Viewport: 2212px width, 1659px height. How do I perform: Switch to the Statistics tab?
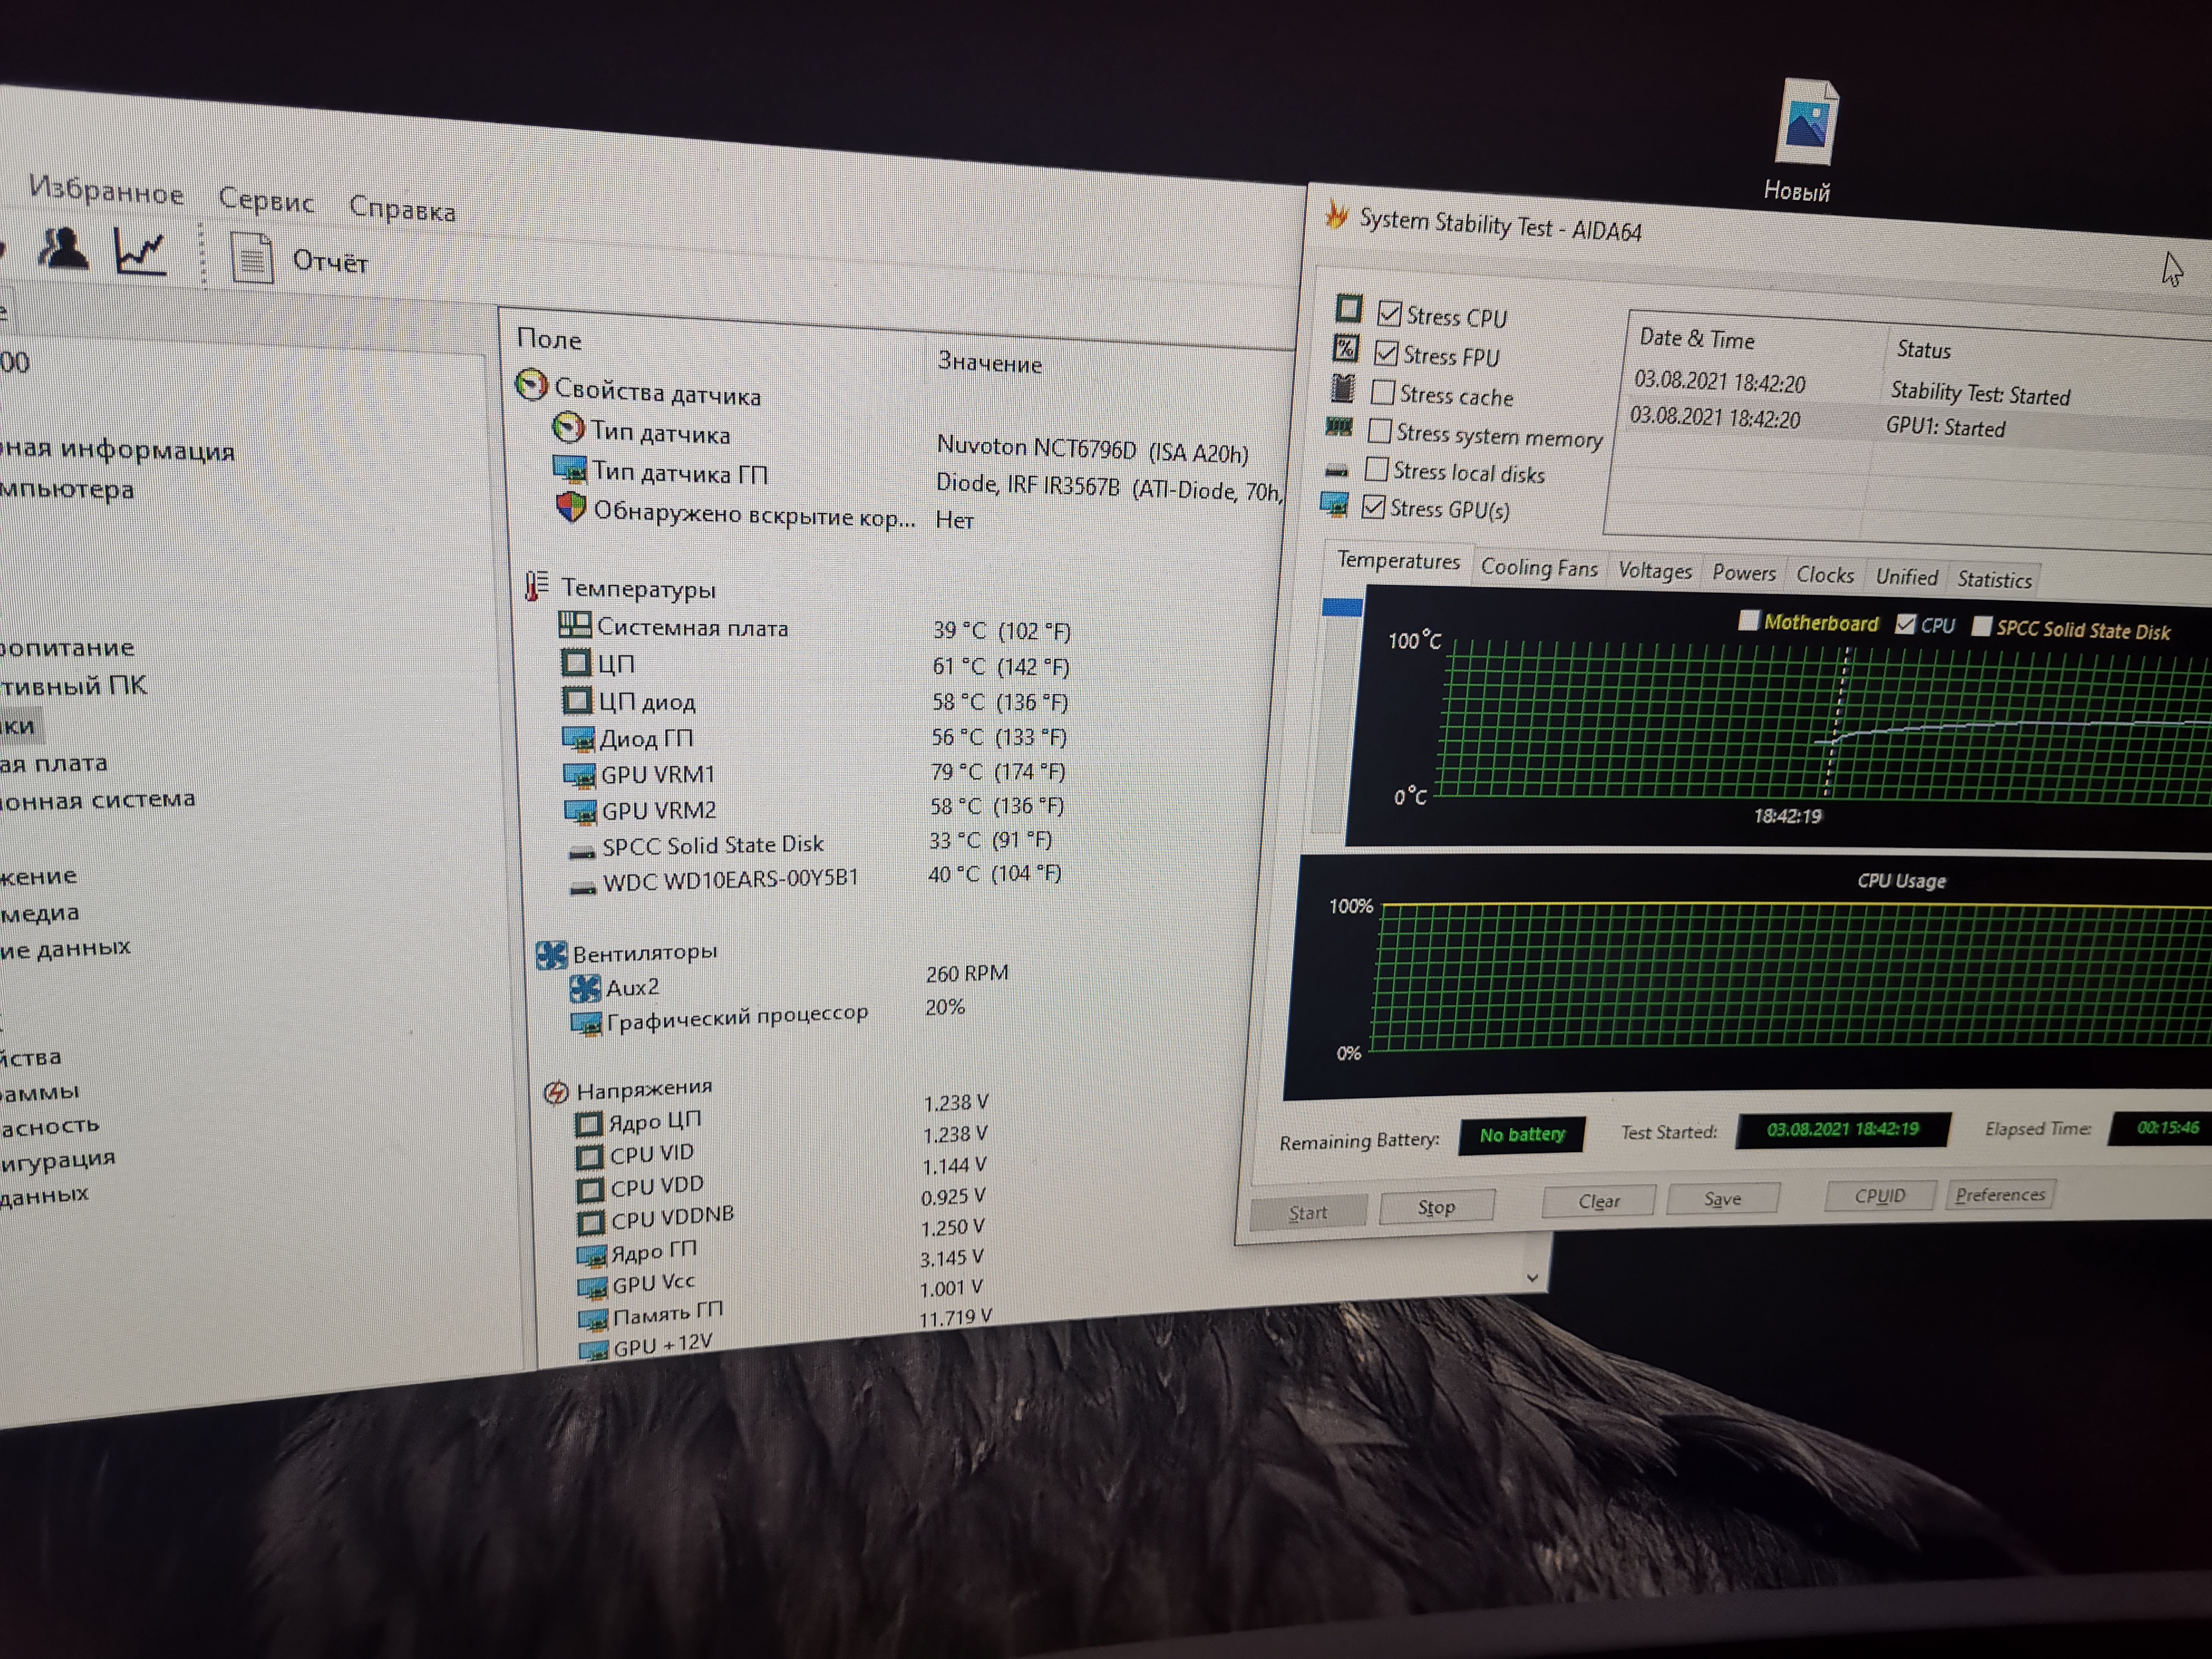pos(1994,580)
